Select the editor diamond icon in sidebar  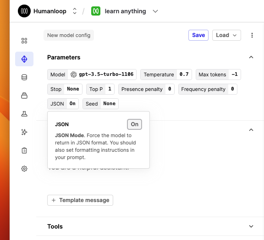coord(24,59)
